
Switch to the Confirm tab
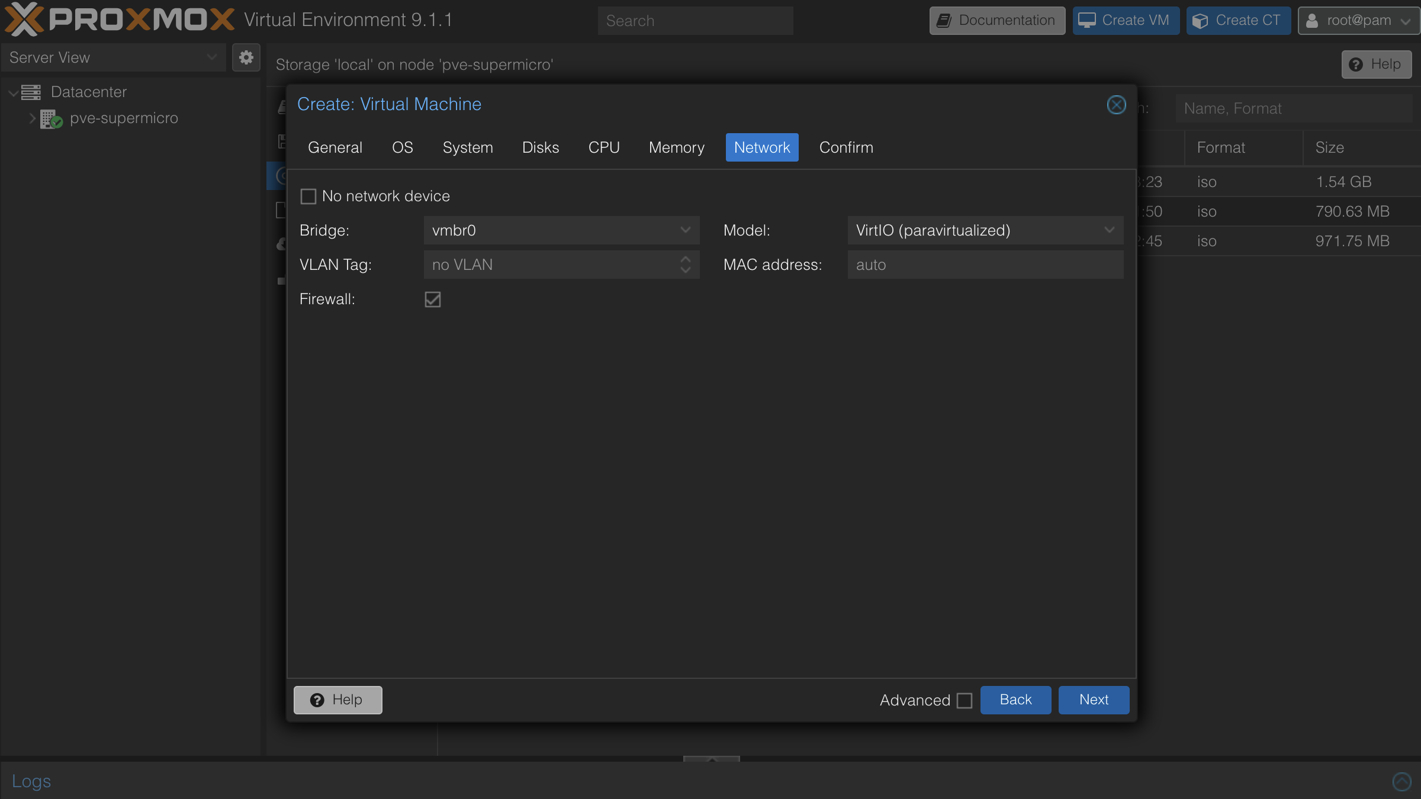pos(845,147)
